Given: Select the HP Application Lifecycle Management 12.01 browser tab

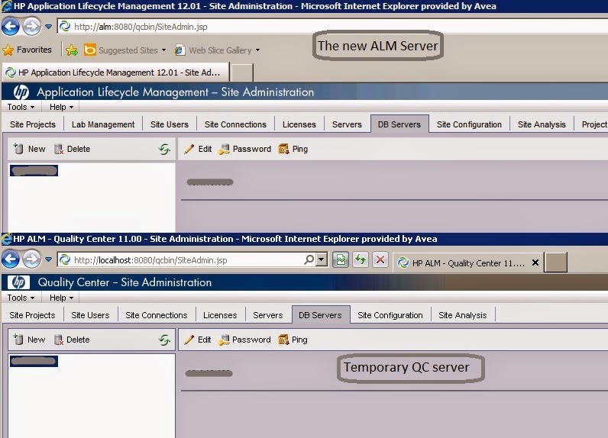Looking at the screenshot, I should click(x=115, y=72).
